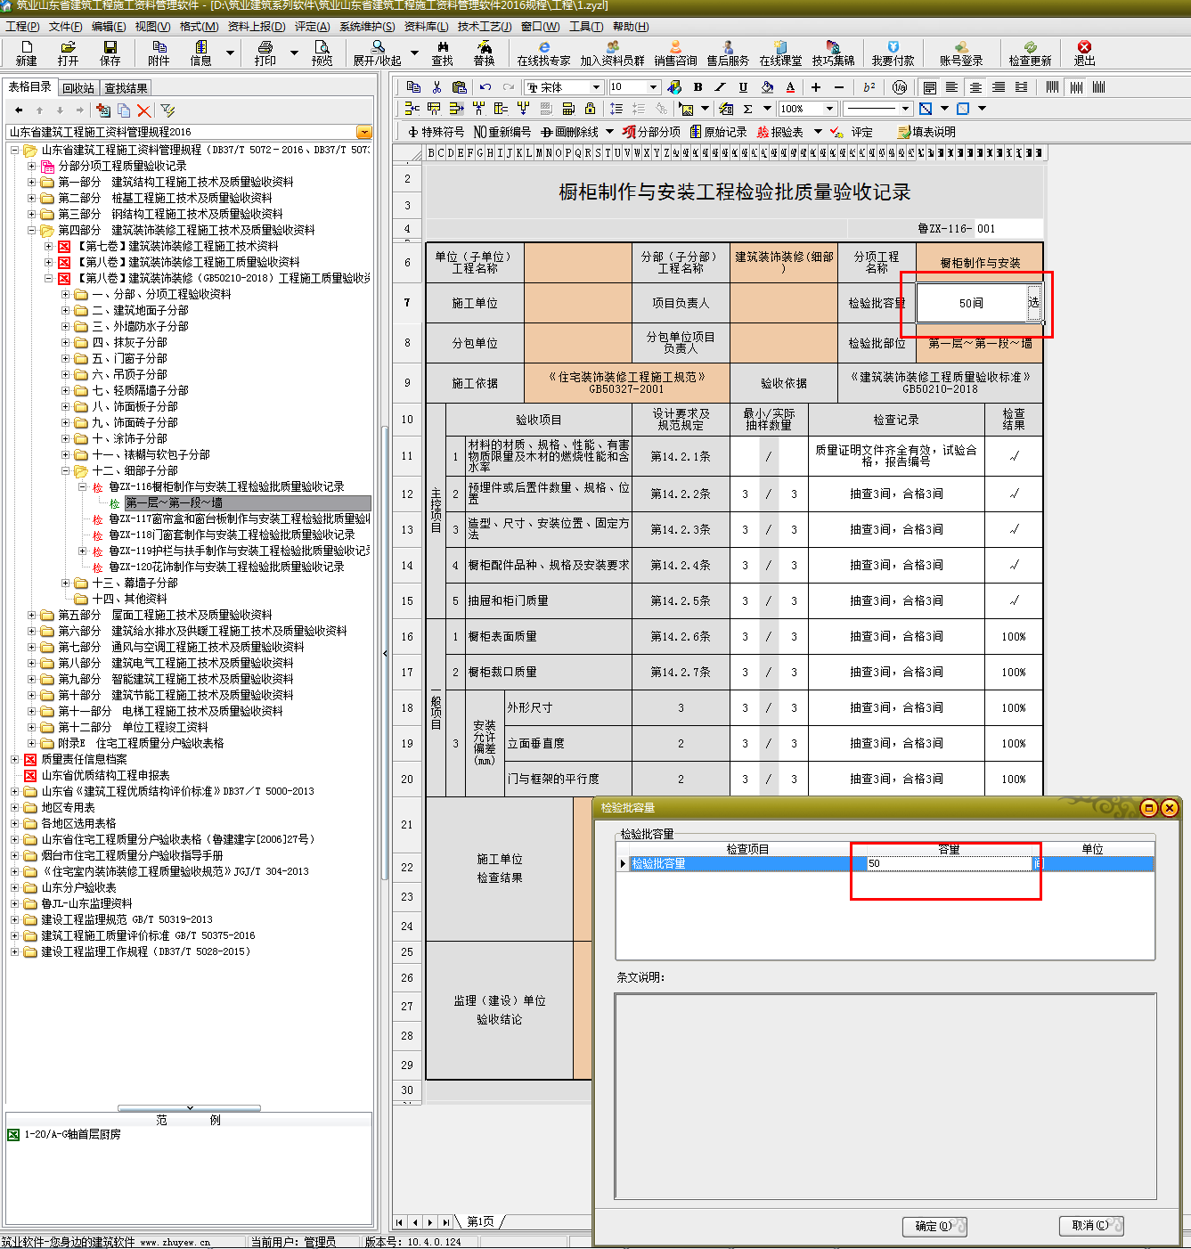This screenshot has height=1249, width=1191.
Task: Open the font size dropdown
Action: (654, 86)
